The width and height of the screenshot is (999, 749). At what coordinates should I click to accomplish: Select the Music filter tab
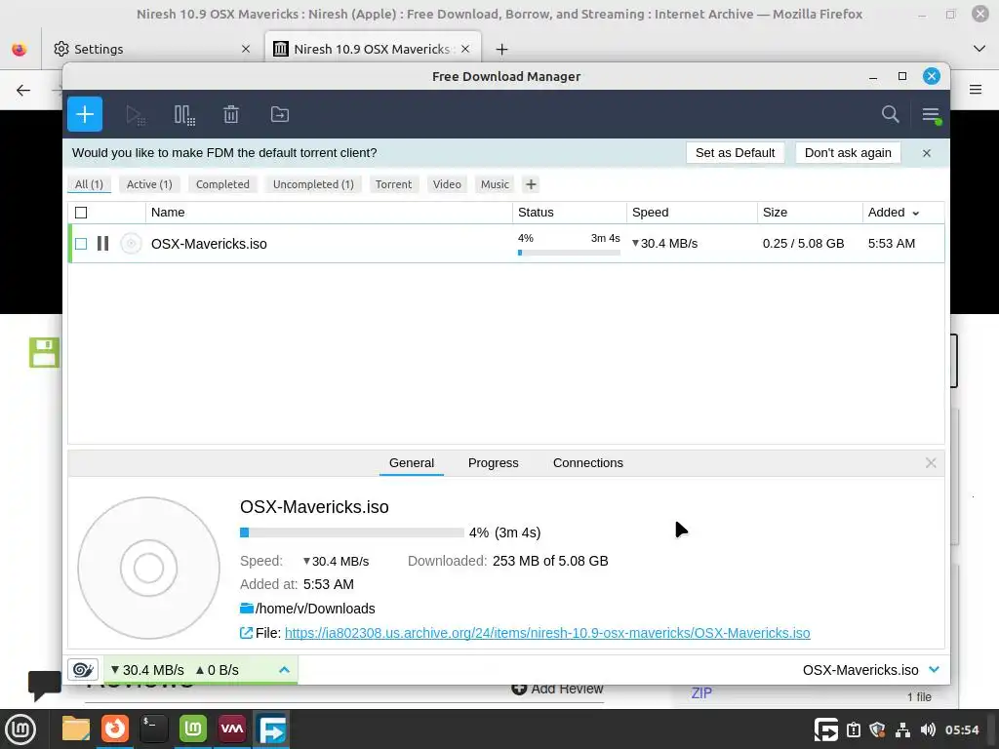495,184
